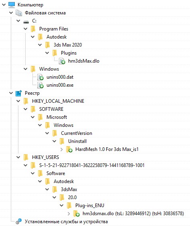Select the 3ds Max 2020 label
The image size is (190, 226).
[x=68, y=45]
